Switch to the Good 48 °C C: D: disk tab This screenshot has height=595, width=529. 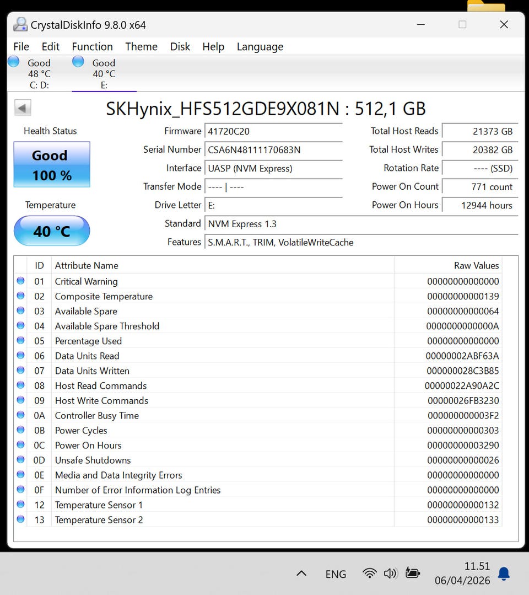(40, 73)
